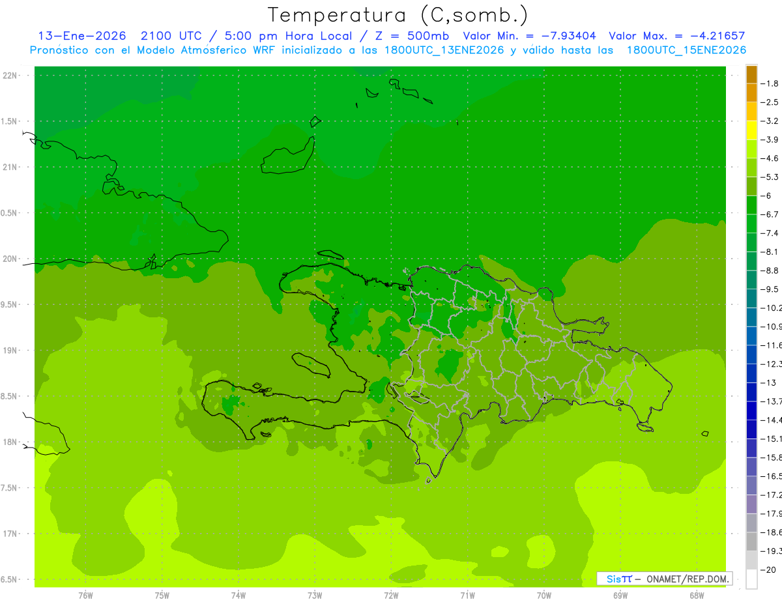Click the '-4.6' color scale value
The image size is (782, 604).
click(771, 158)
